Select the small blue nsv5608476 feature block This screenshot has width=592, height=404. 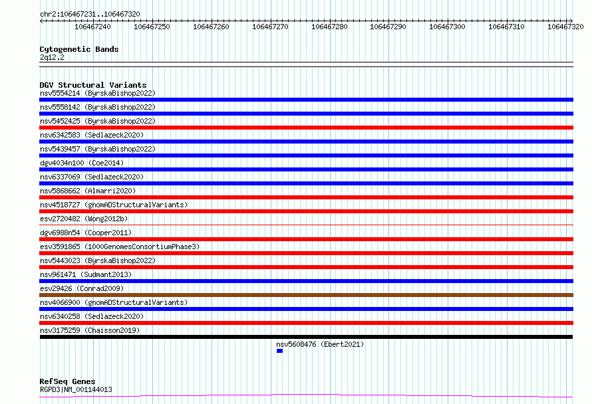tap(279, 351)
